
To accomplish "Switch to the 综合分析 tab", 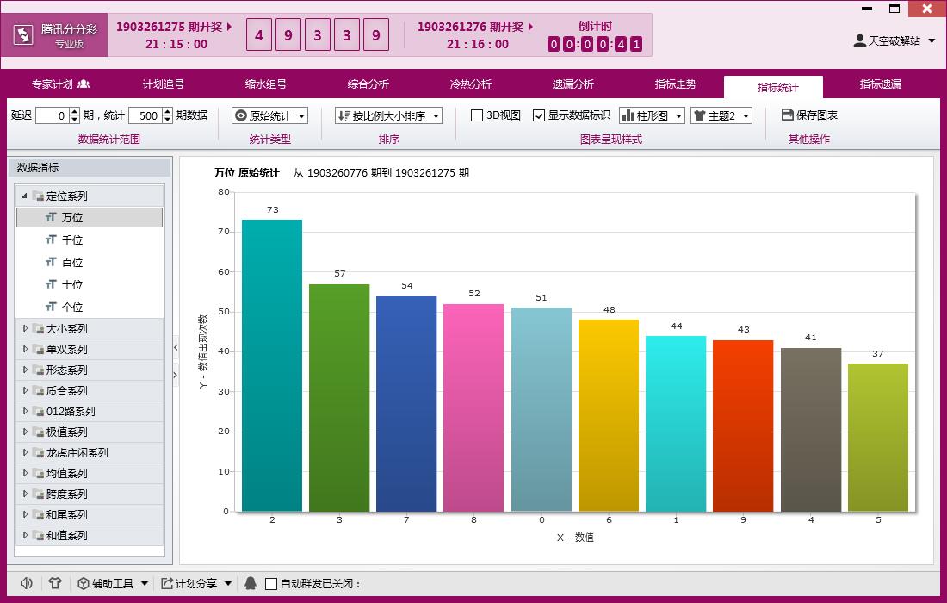I will point(368,84).
